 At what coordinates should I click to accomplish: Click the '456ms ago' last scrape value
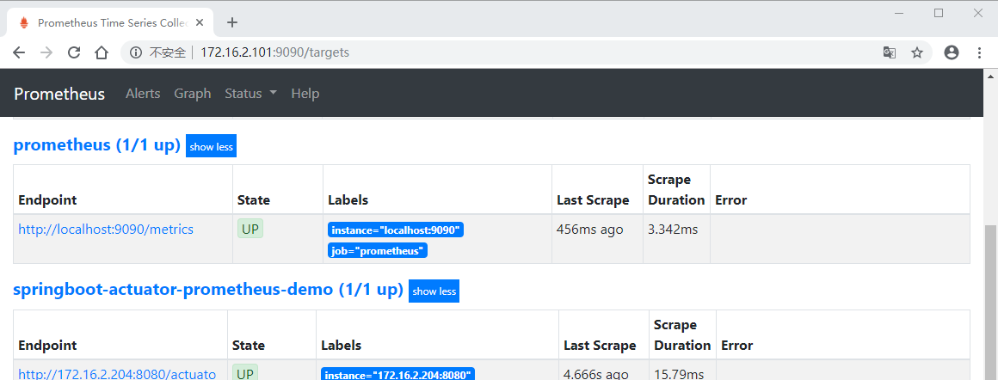click(590, 230)
